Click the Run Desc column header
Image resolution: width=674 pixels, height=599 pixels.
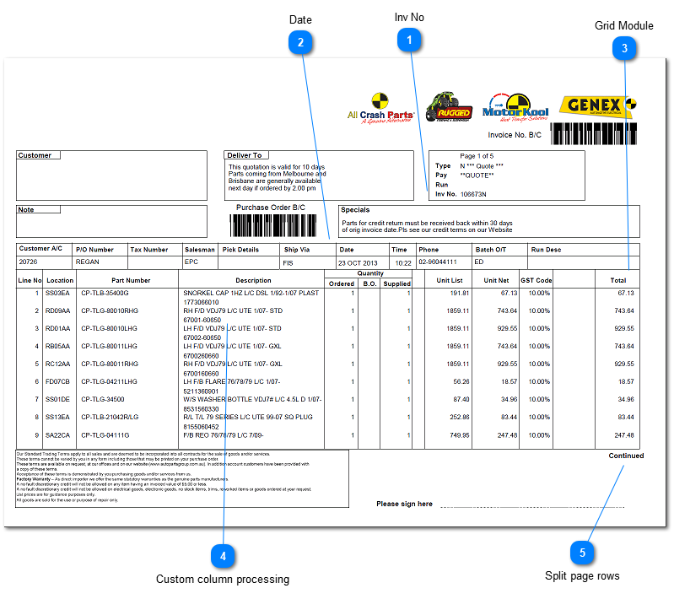pos(546,250)
